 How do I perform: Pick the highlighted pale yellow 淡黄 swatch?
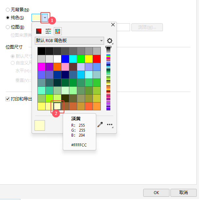[x=57, y=106]
